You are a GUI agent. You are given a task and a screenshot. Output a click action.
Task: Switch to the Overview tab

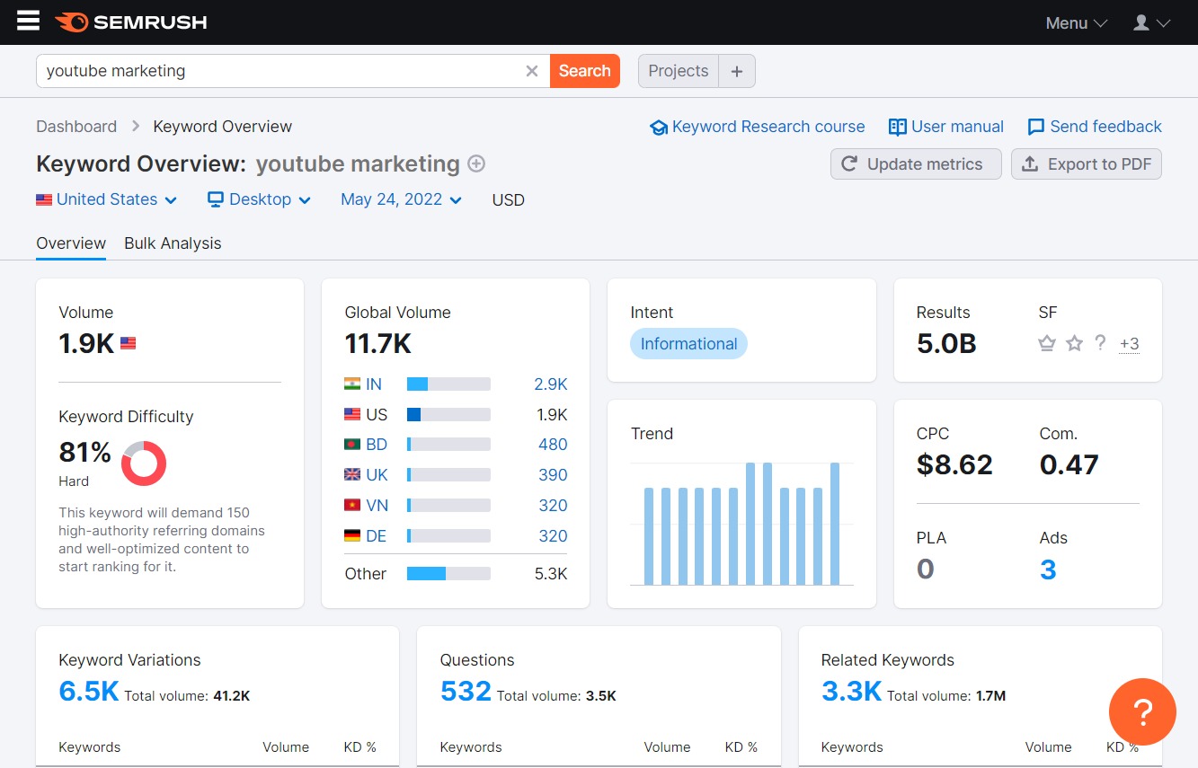[x=71, y=243]
